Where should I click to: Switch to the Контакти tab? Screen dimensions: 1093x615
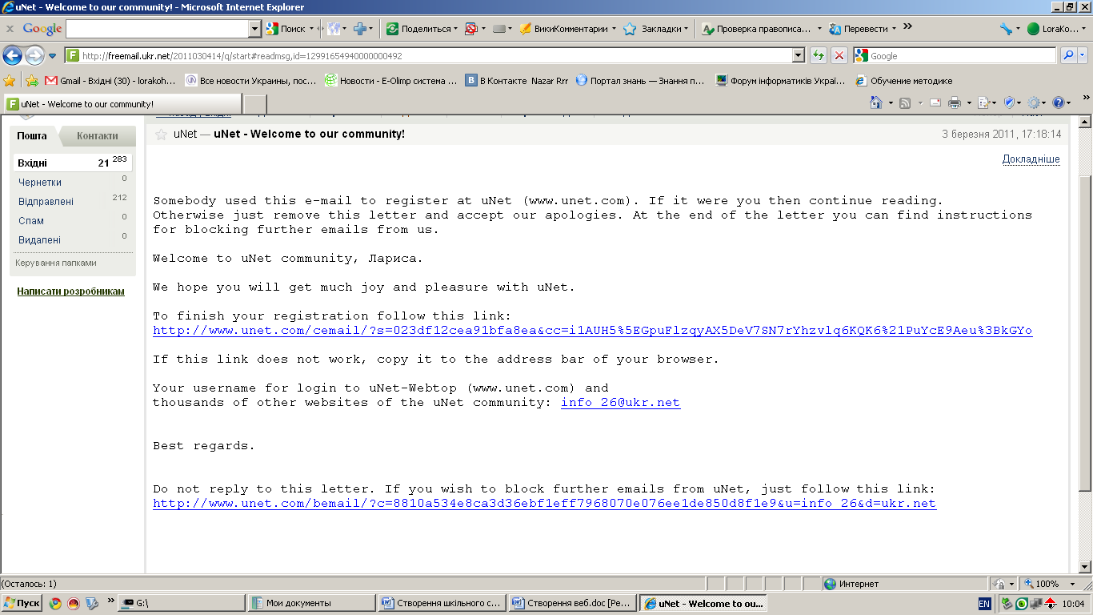pos(98,136)
